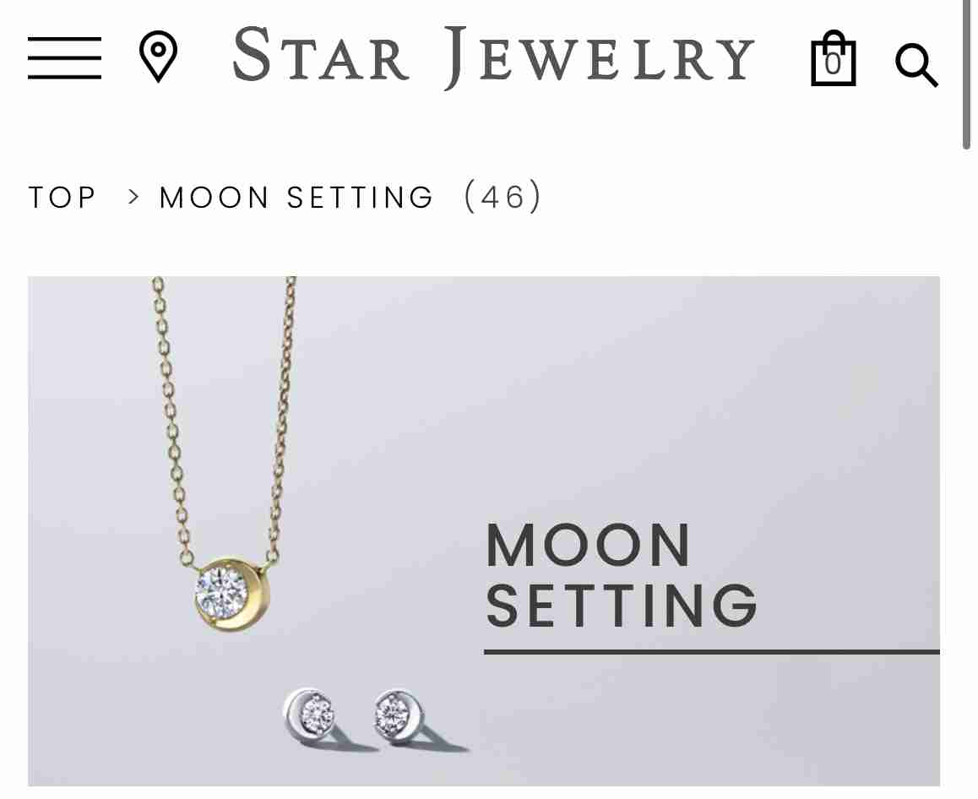Select the gold diamond necklace pendant
Image resolution: width=978 pixels, height=799 pixels.
[232, 593]
